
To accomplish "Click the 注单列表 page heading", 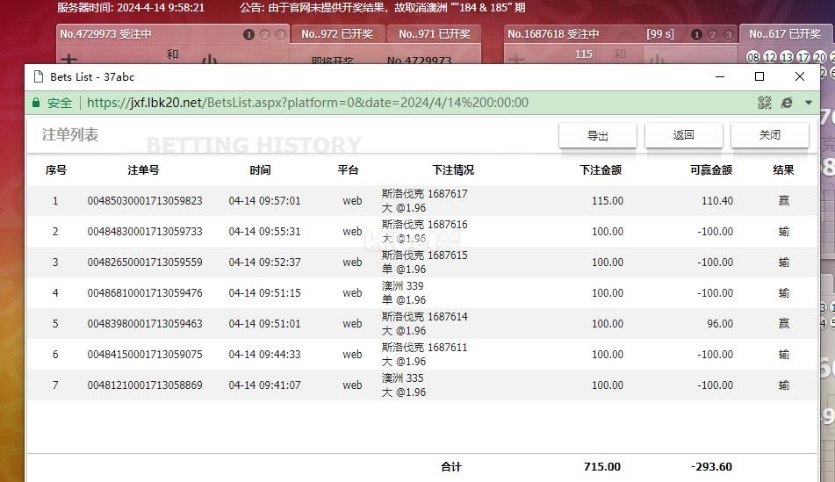I will (70, 134).
